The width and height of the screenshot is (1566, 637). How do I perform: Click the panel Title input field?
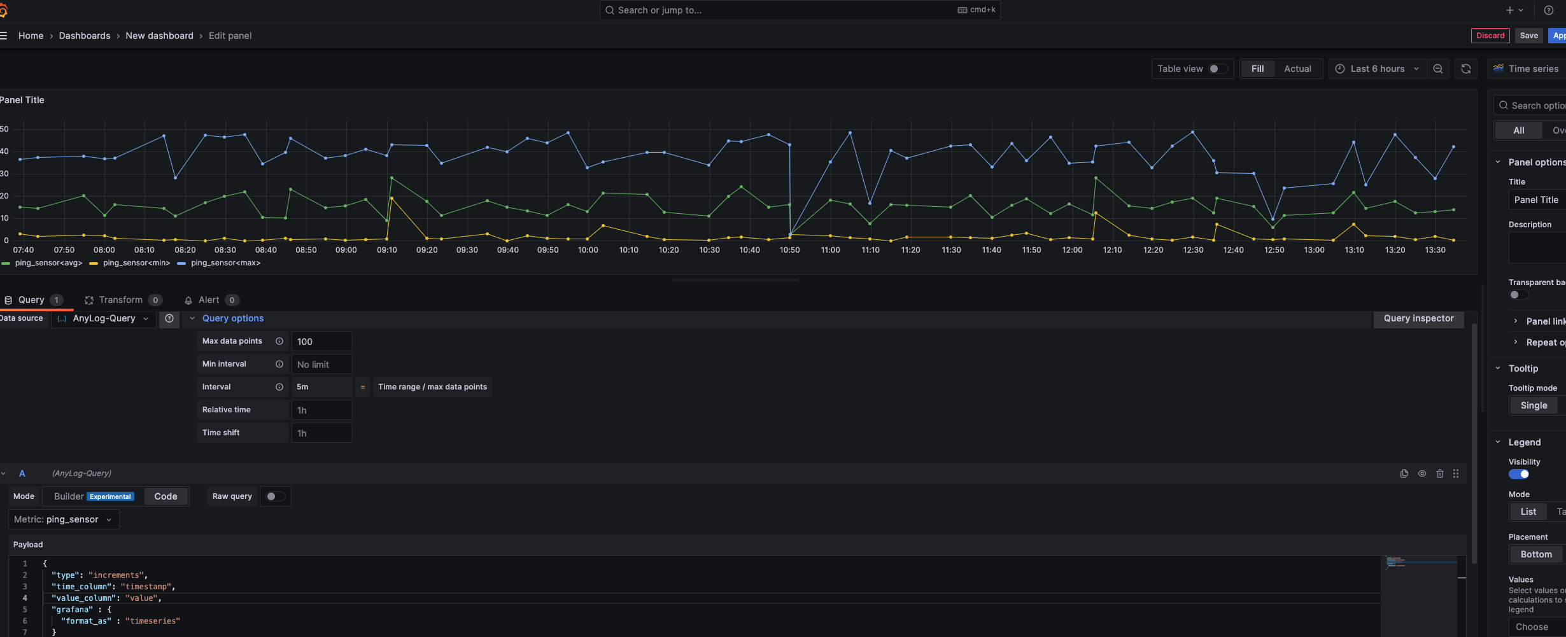(1537, 200)
